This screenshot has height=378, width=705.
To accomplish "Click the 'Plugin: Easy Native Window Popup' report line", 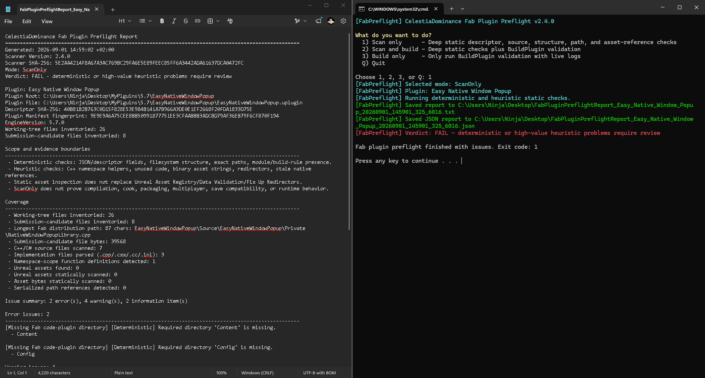I will [x=52, y=89].
